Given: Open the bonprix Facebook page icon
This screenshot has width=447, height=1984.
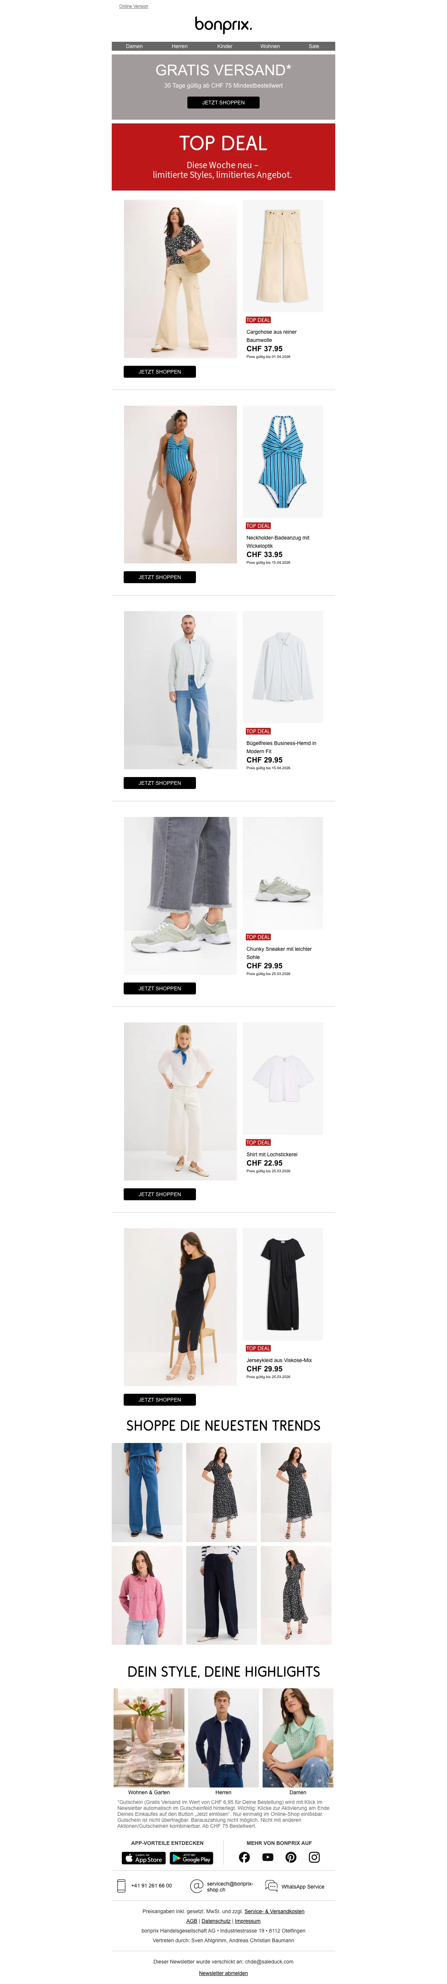Looking at the screenshot, I should click(x=244, y=1857).
